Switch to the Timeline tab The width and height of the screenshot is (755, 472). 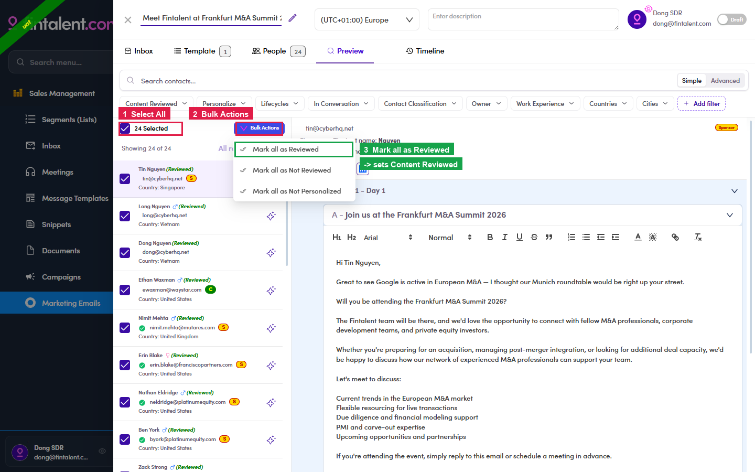[x=425, y=51]
